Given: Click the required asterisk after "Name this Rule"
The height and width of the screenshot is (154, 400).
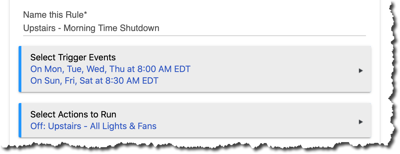Looking at the screenshot, I should (85, 14).
